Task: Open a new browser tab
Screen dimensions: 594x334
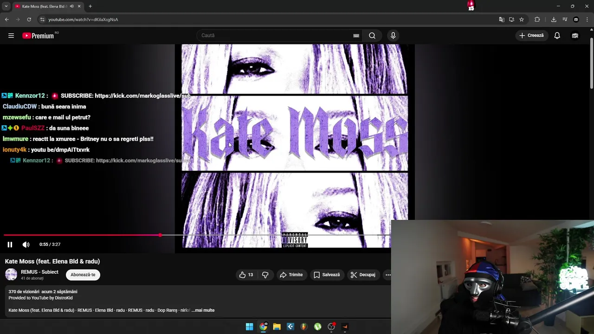Action: tap(90, 6)
